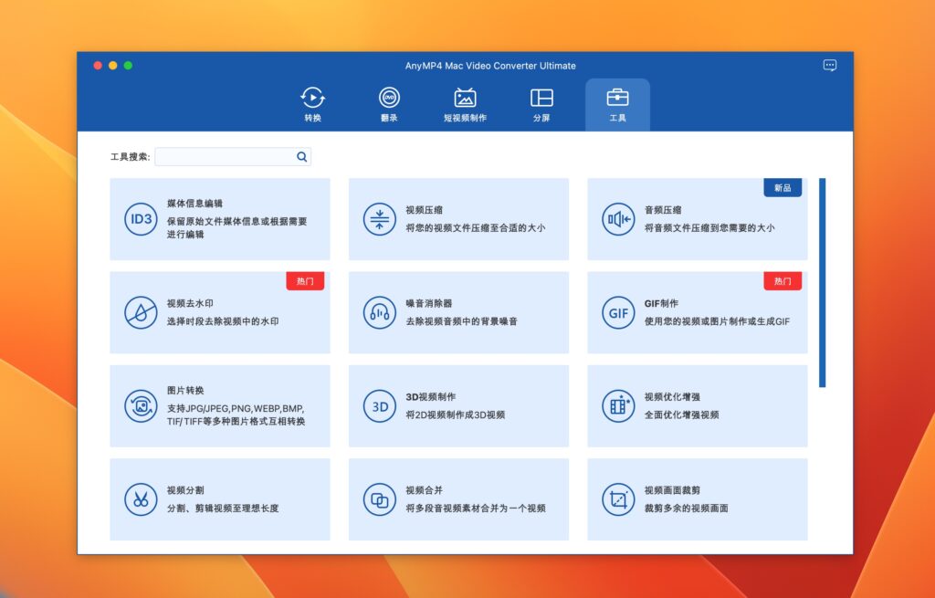The height and width of the screenshot is (598, 935).
Task: Click the search magnifier icon
Action: (301, 156)
